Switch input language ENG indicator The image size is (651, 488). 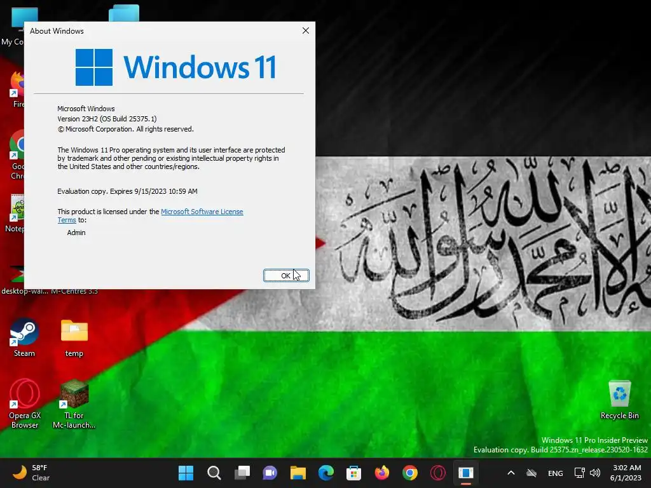[x=556, y=473]
